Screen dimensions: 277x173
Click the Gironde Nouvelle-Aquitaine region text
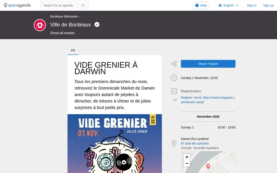(x=200, y=148)
